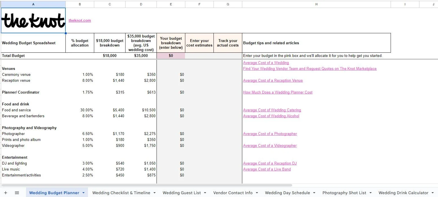Open the Wedding Checklist & Timeline tab arrow

[155, 193]
